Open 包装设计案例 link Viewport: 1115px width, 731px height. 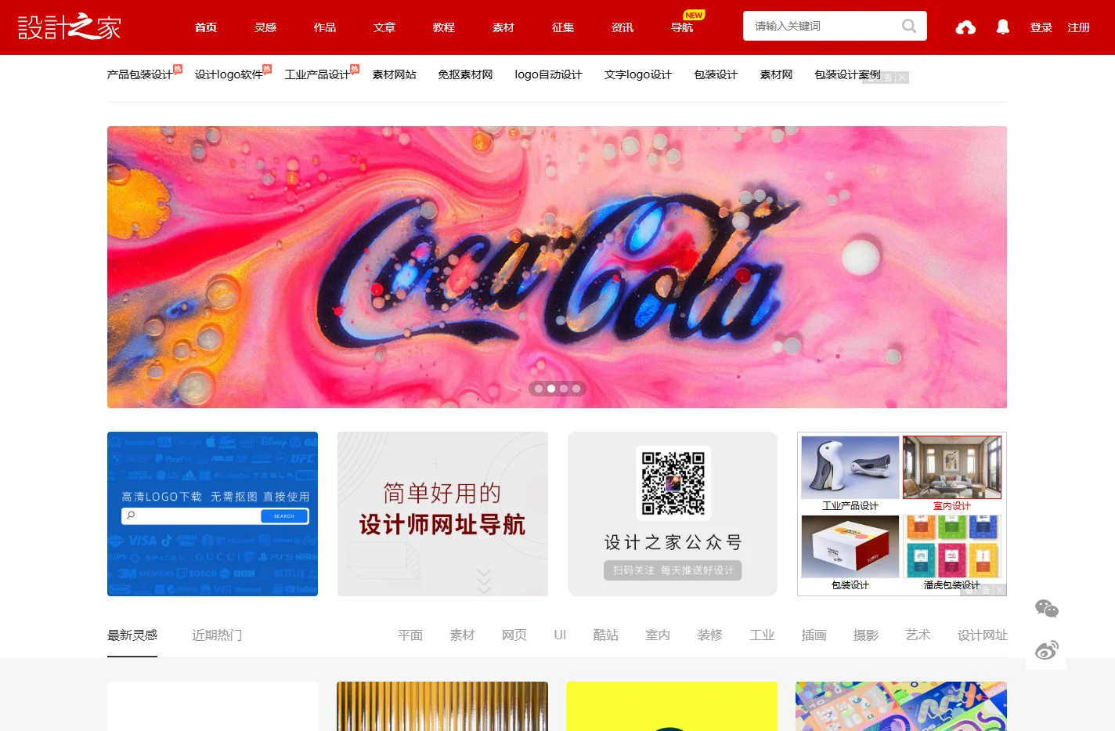(x=847, y=74)
